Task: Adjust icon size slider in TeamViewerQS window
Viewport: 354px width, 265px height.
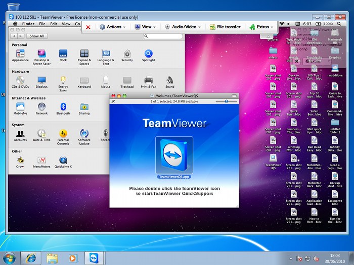Action: click(226, 101)
